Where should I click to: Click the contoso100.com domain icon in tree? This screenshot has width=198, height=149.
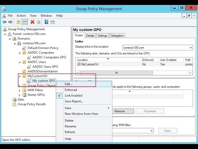click(19, 43)
